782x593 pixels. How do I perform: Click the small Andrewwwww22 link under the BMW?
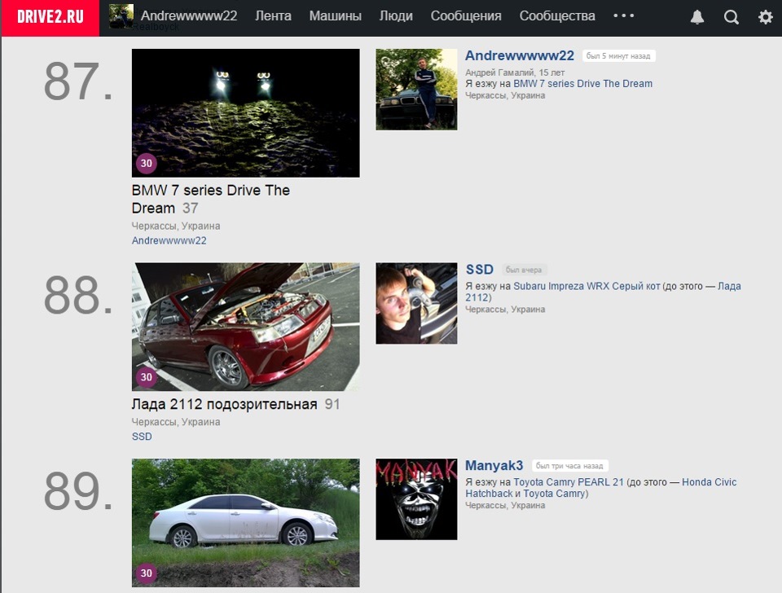click(169, 240)
